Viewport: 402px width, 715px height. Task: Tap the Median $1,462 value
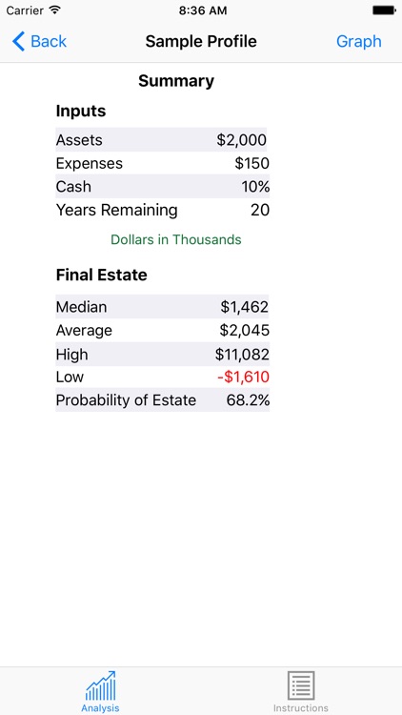244,307
